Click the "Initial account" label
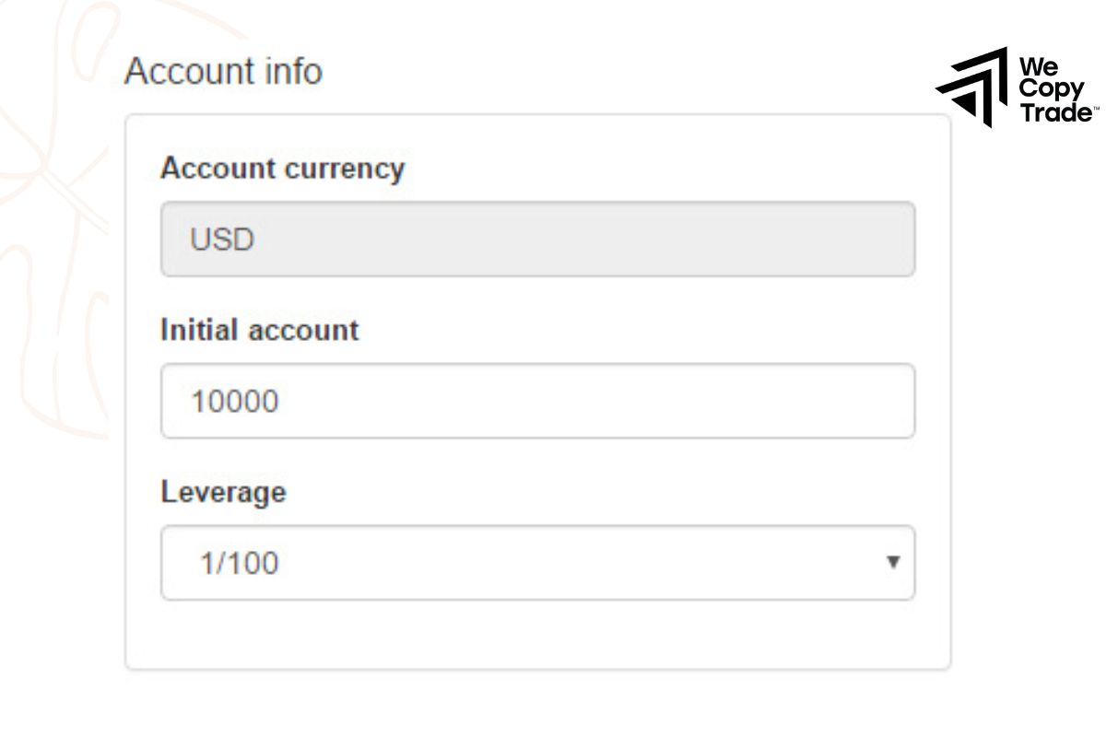This screenshot has width=1106, height=737. tap(259, 331)
